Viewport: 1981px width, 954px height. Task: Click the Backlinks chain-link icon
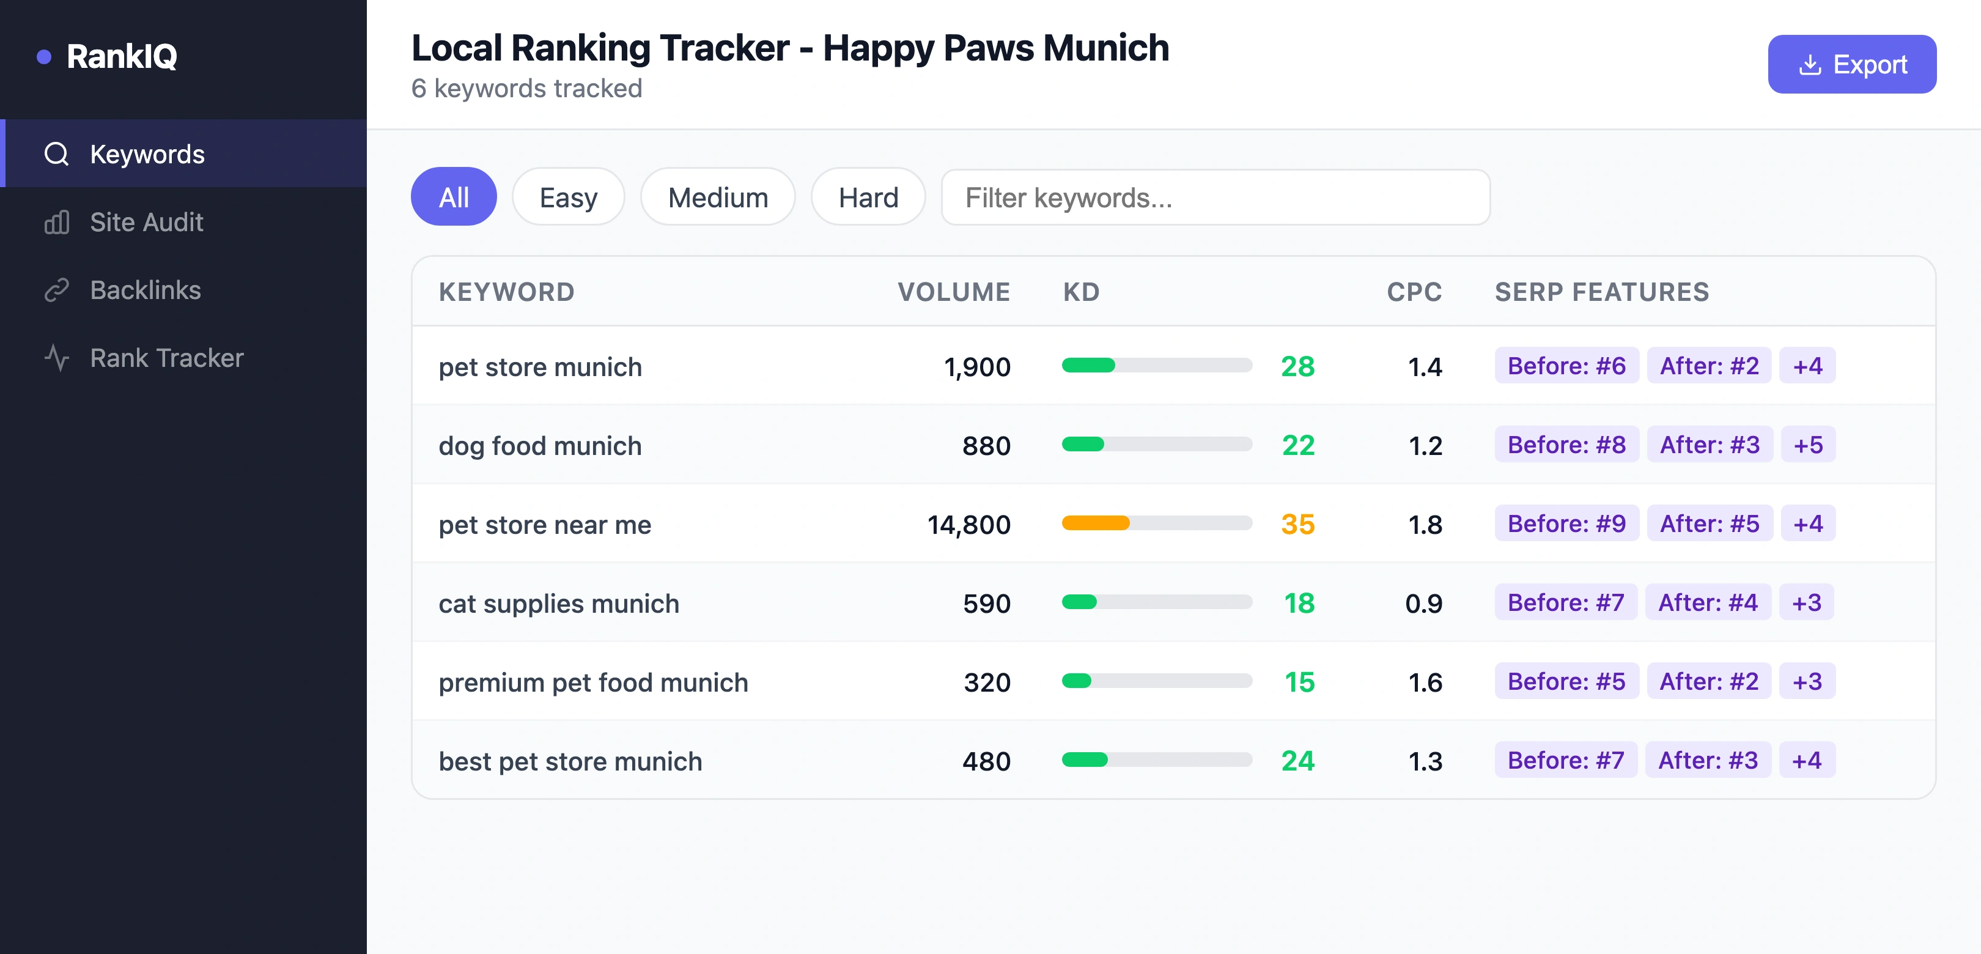56,290
